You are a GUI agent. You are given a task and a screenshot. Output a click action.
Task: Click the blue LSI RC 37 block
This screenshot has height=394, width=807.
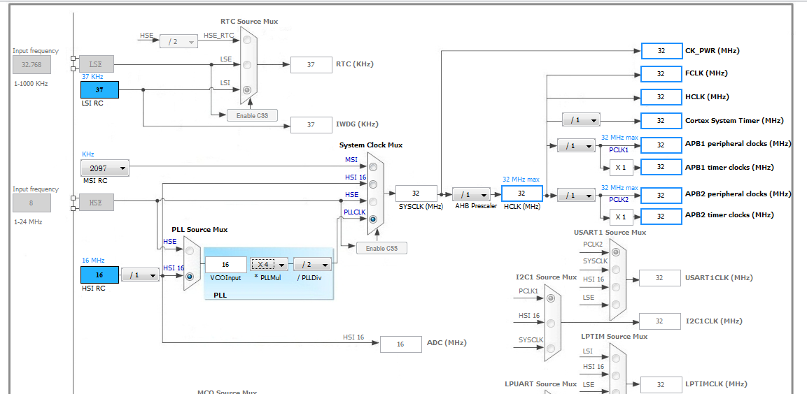click(99, 90)
